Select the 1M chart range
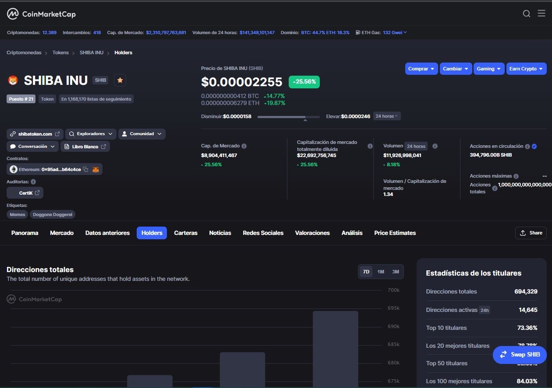 (x=381, y=272)
